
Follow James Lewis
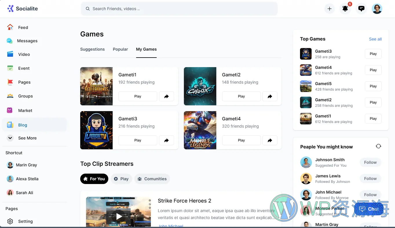pos(370,179)
